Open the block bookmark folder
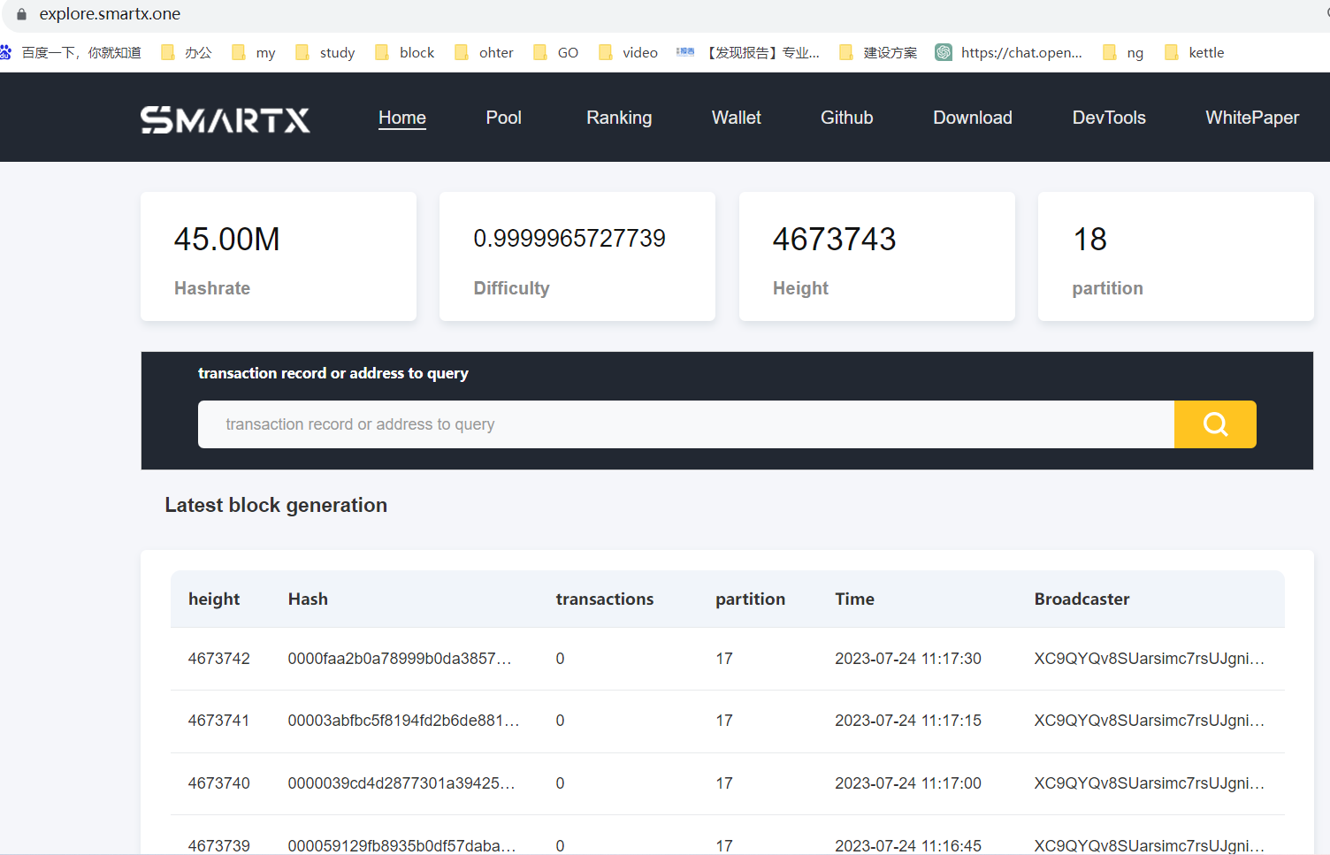The image size is (1330, 855). point(405,53)
